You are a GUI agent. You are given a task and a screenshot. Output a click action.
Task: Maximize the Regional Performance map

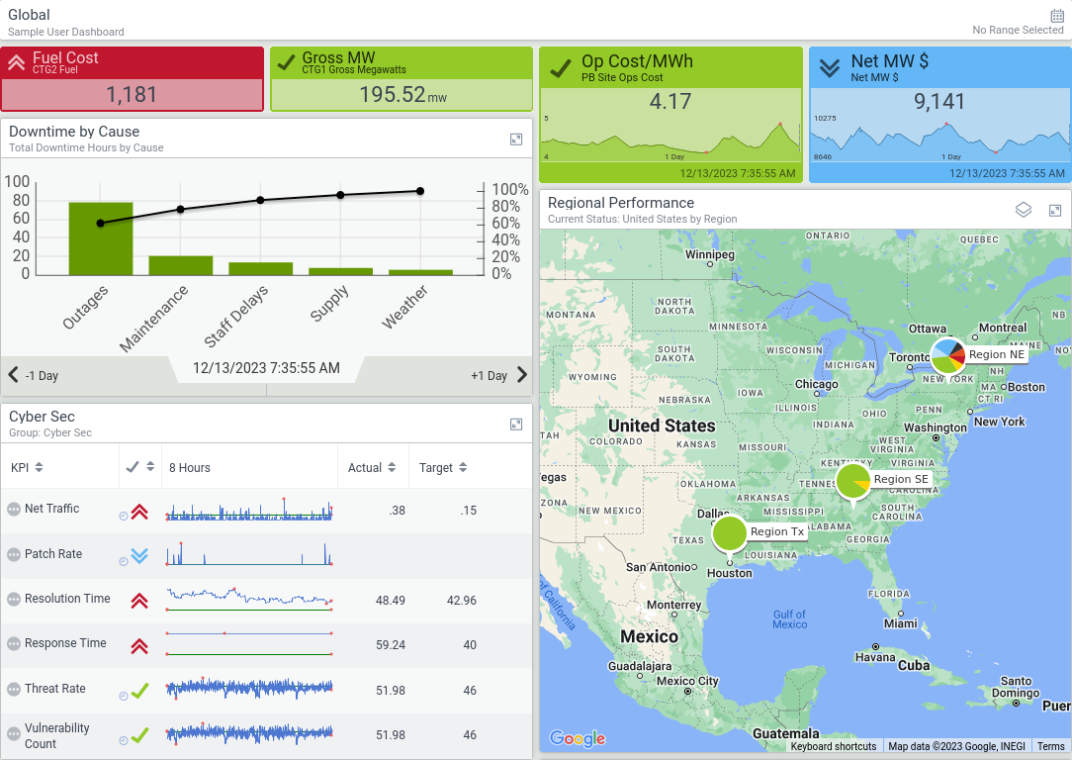click(x=1055, y=211)
